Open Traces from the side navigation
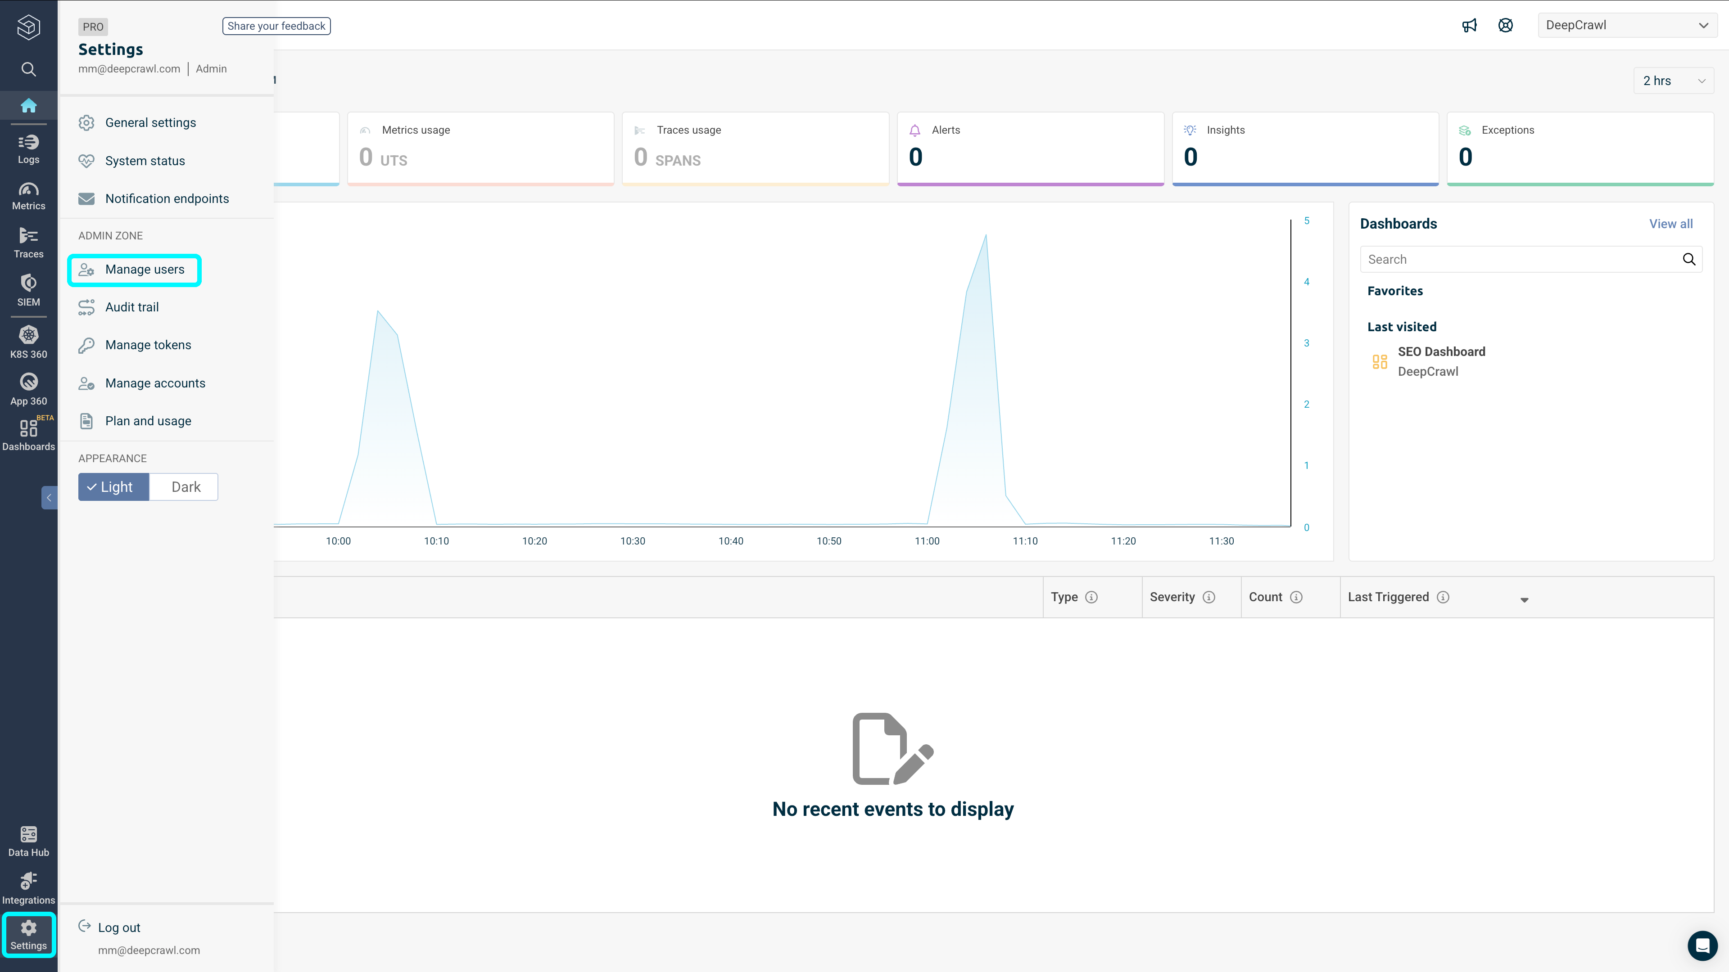 click(28, 242)
